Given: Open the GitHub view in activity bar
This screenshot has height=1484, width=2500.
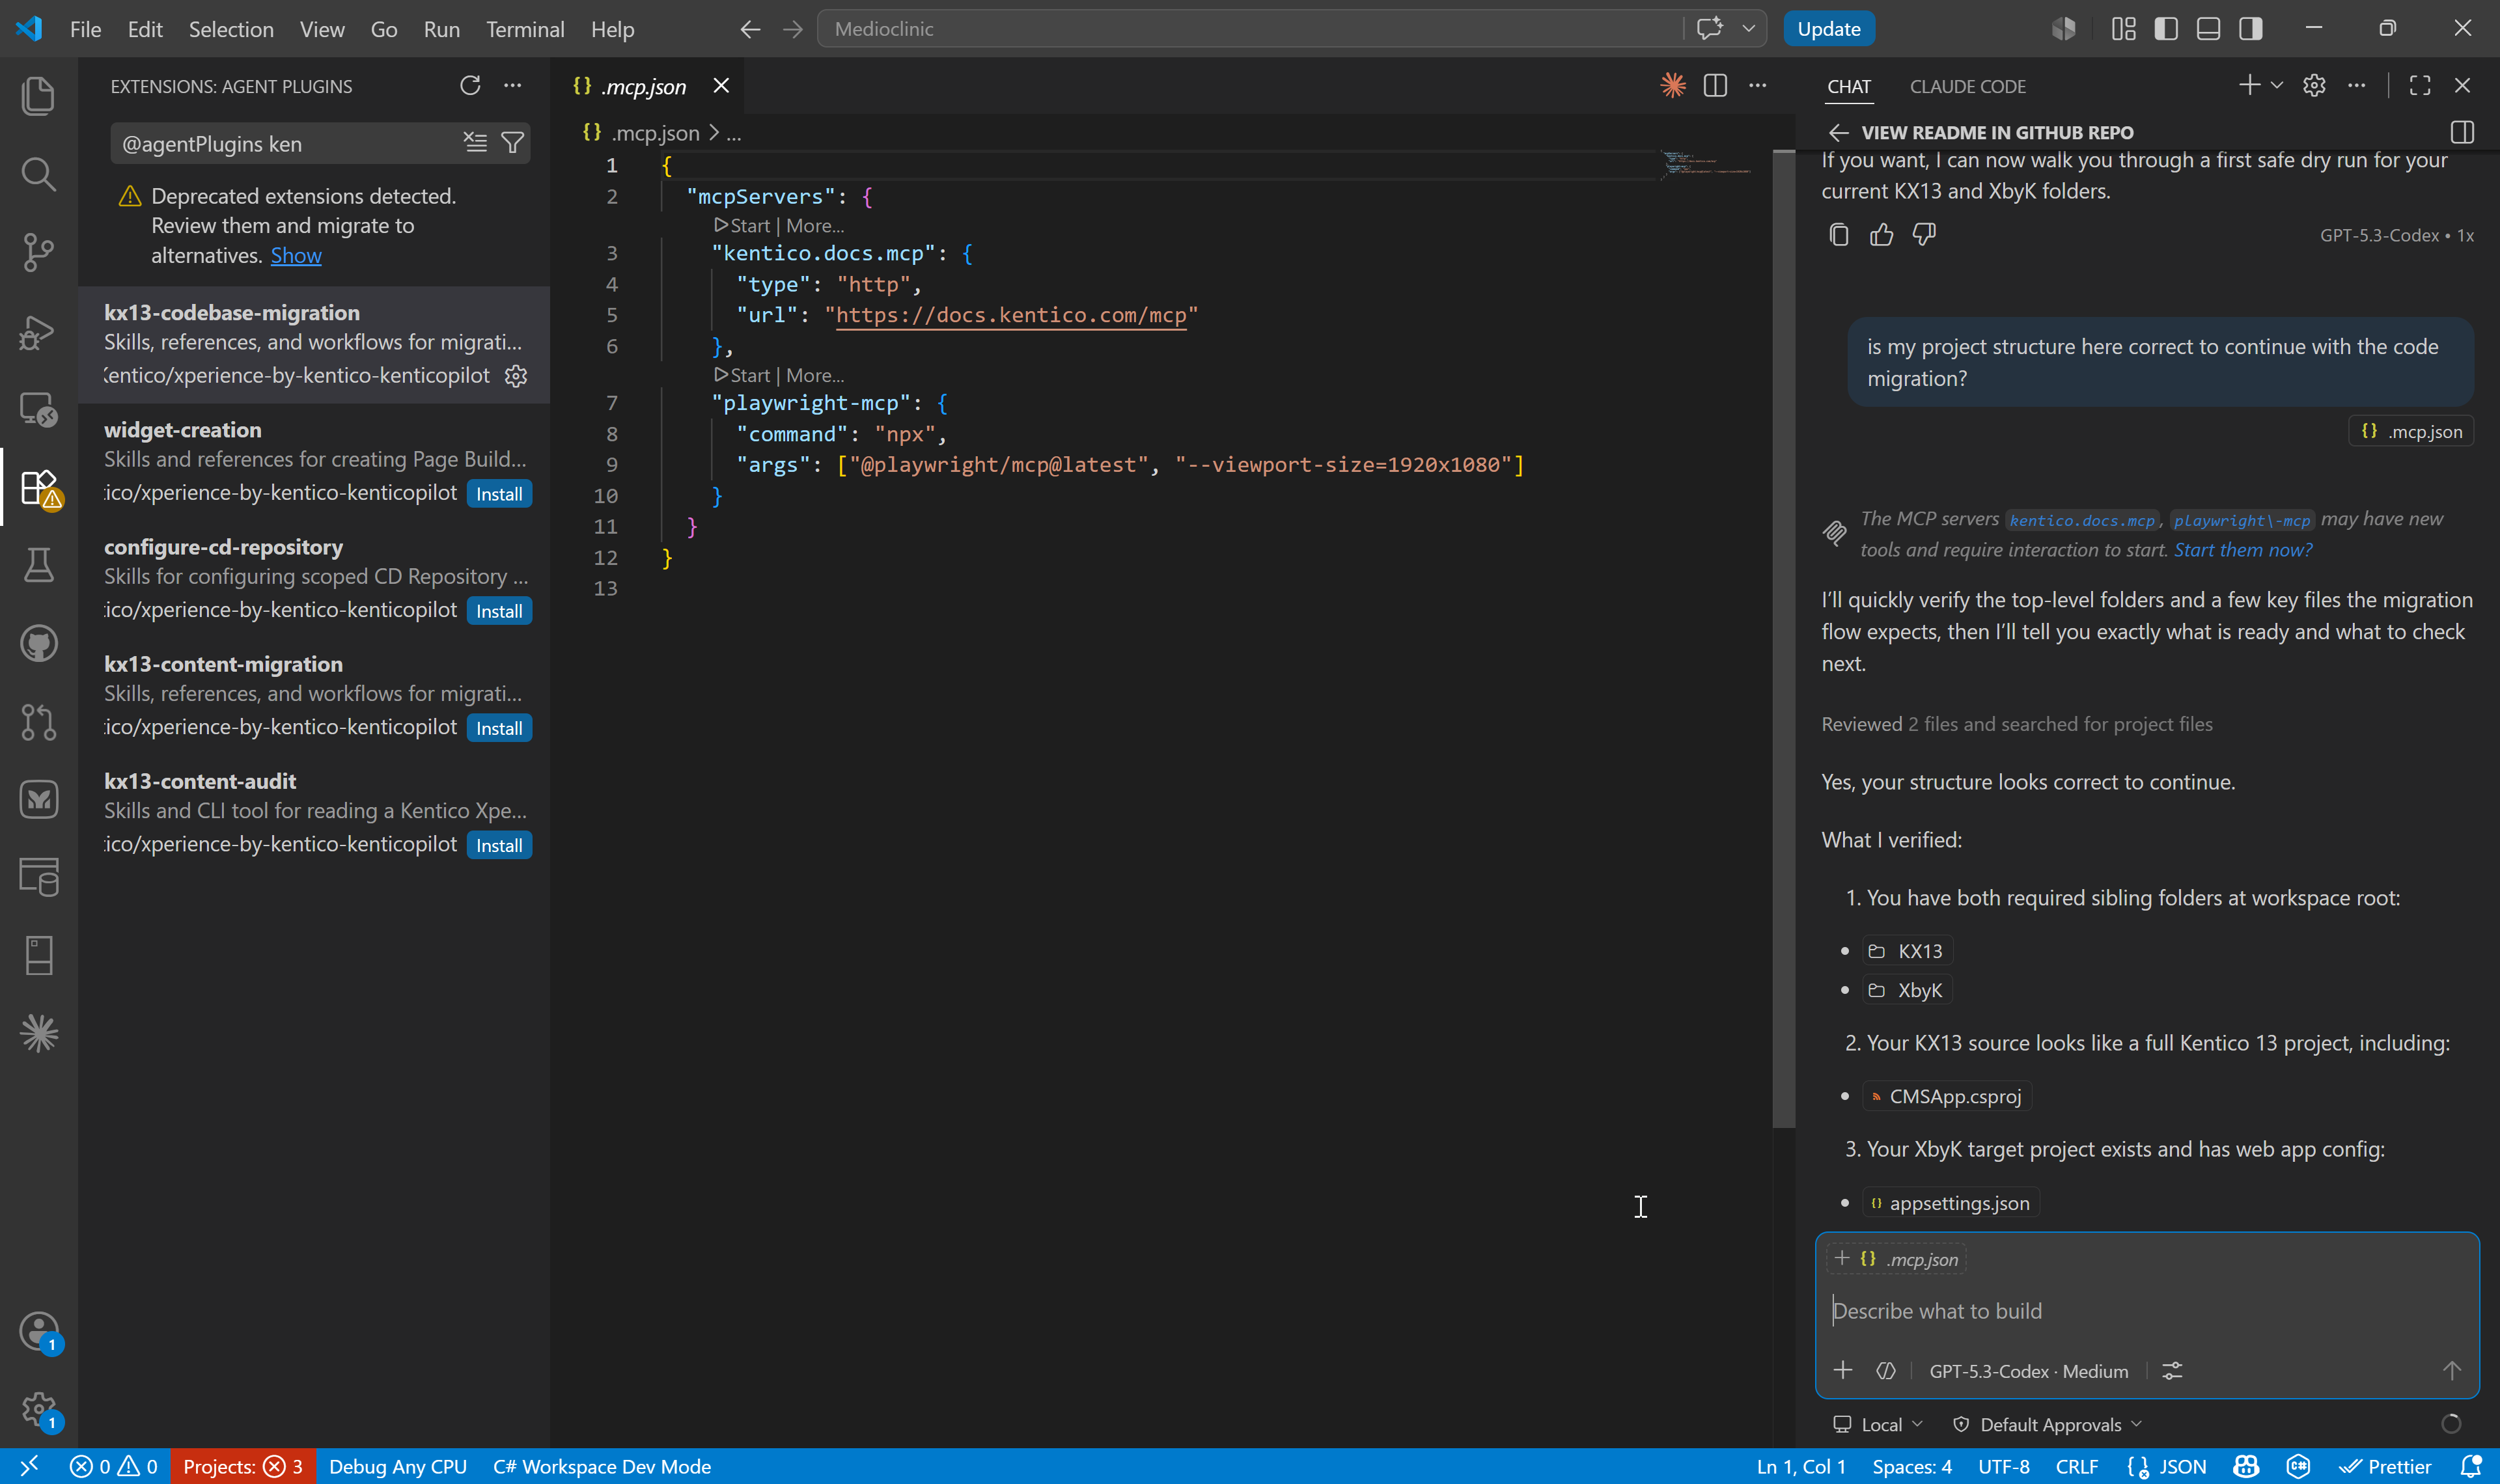Looking at the screenshot, I should click(38, 643).
